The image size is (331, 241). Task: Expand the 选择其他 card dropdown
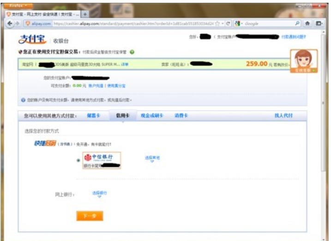tap(152, 159)
